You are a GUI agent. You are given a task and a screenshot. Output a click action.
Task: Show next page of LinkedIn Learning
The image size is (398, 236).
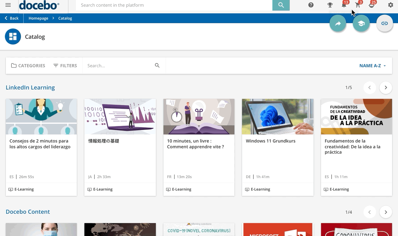(x=386, y=88)
